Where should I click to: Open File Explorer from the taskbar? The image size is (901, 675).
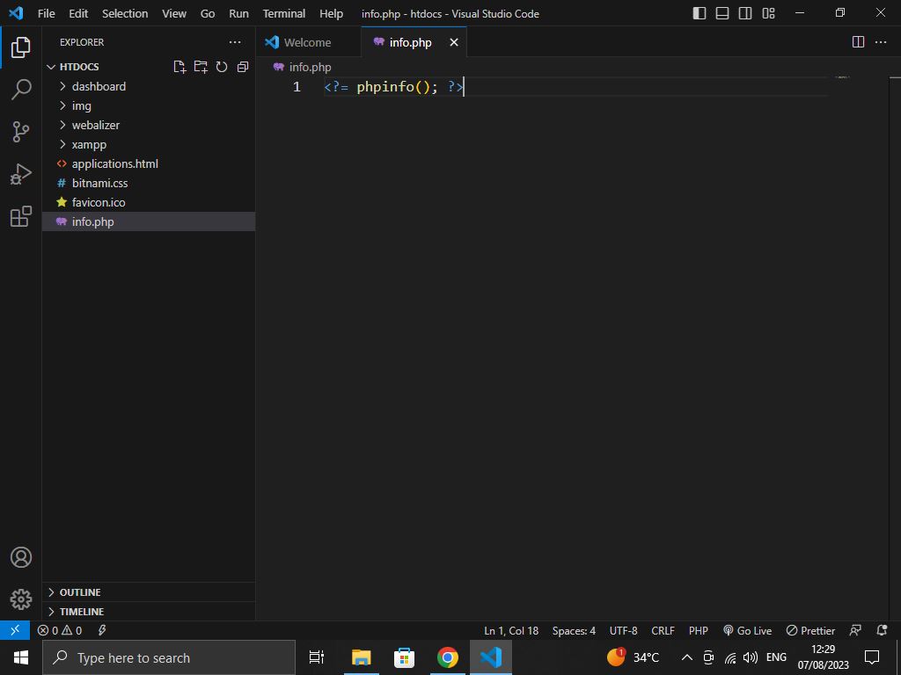click(362, 657)
